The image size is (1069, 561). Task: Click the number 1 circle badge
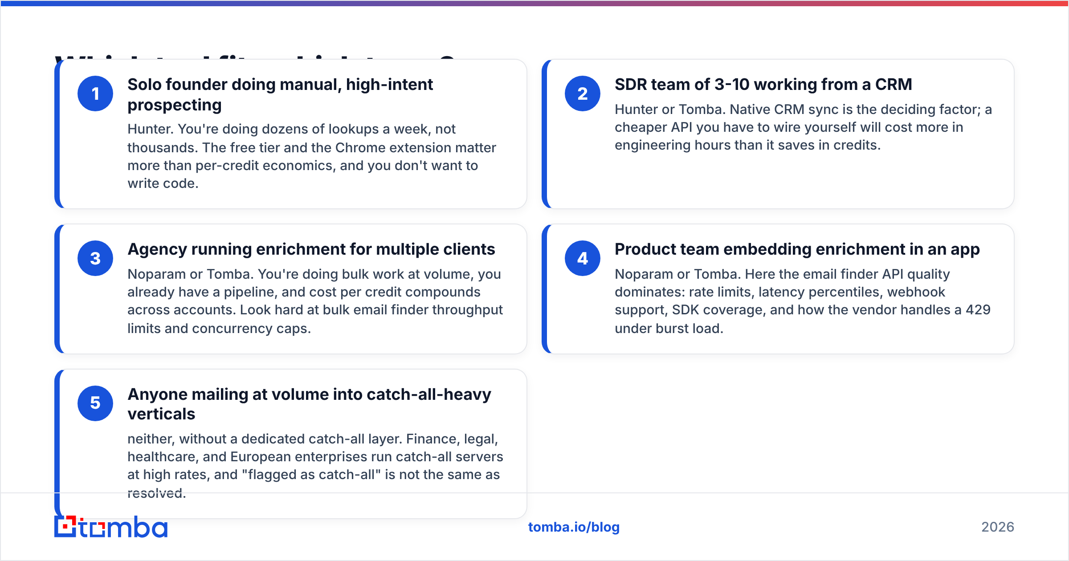(95, 93)
